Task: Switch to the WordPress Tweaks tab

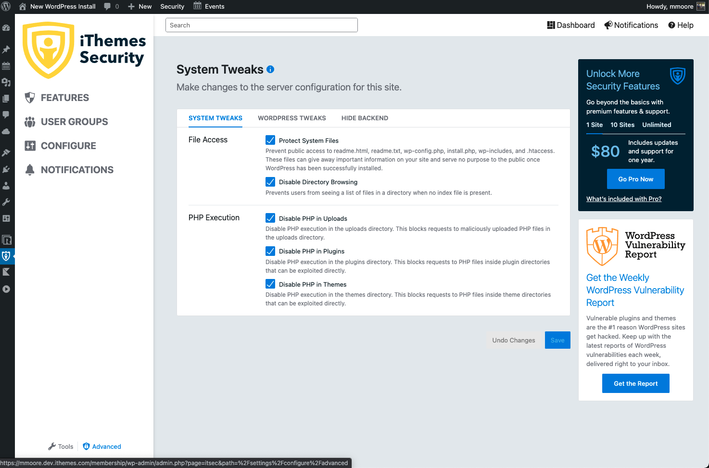Action: (292, 118)
